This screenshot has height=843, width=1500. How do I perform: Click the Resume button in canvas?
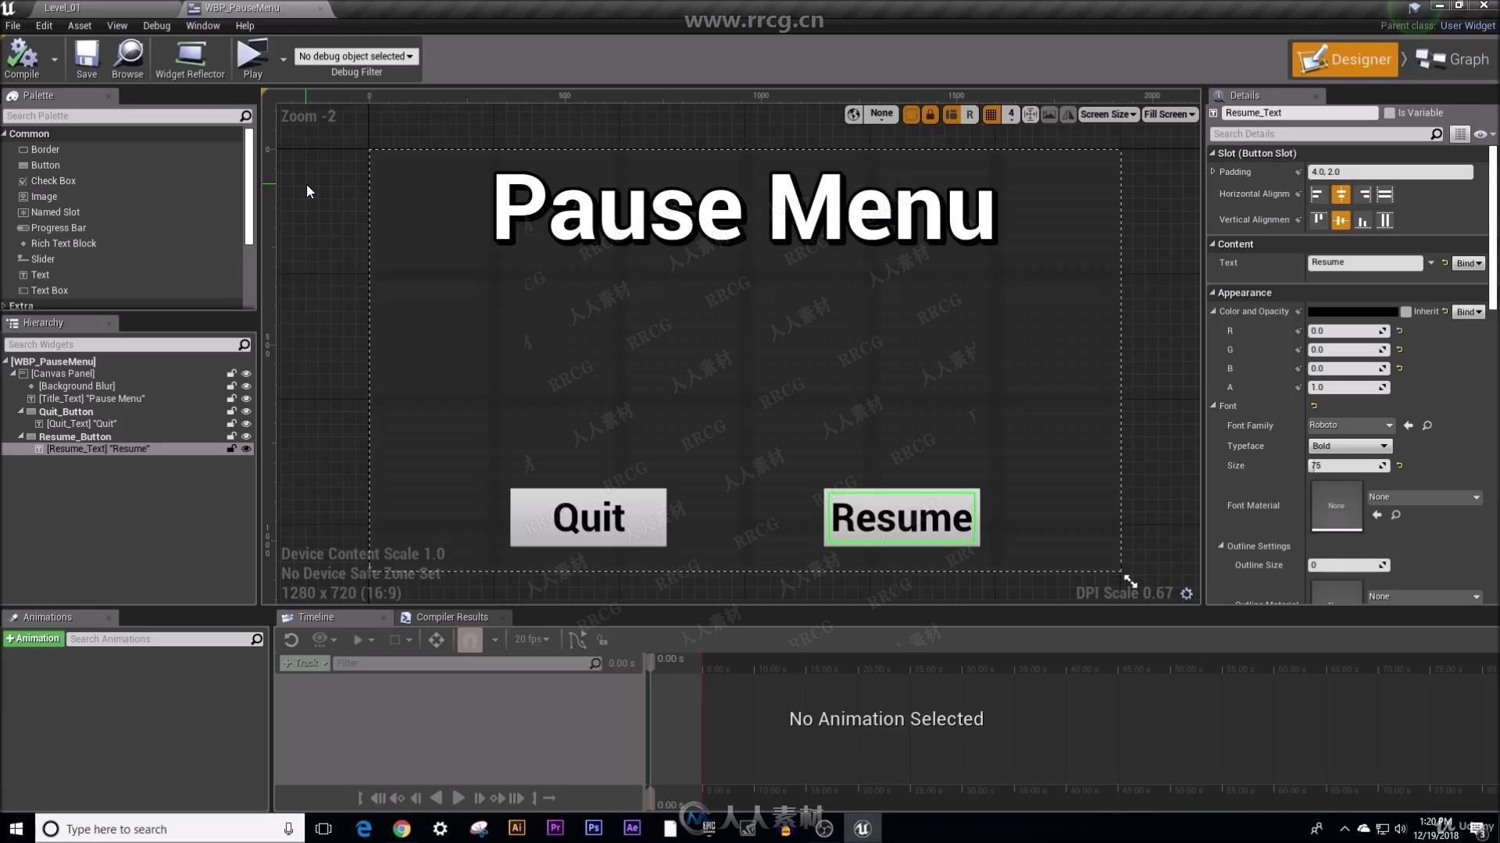pos(901,516)
